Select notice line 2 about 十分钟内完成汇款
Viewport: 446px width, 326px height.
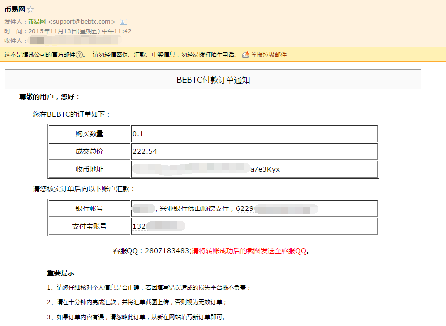click(x=137, y=302)
